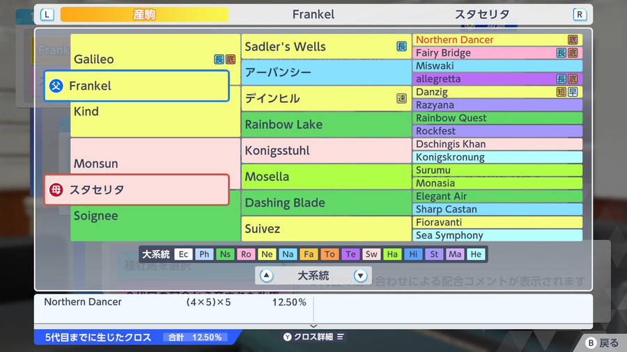Click the Northern Dancer cross result row
The image size is (627, 352).
pos(175,302)
